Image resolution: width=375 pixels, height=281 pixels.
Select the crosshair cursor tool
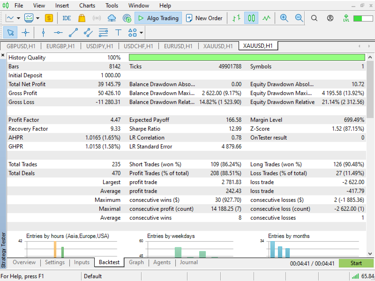tap(26, 32)
